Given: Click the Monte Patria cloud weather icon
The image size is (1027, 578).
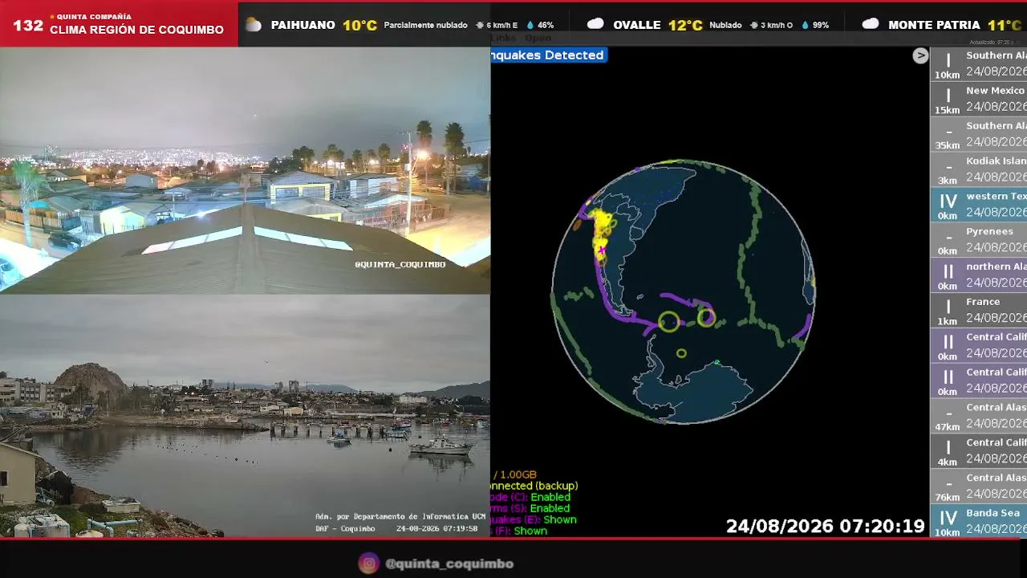Looking at the screenshot, I should point(871,24).
